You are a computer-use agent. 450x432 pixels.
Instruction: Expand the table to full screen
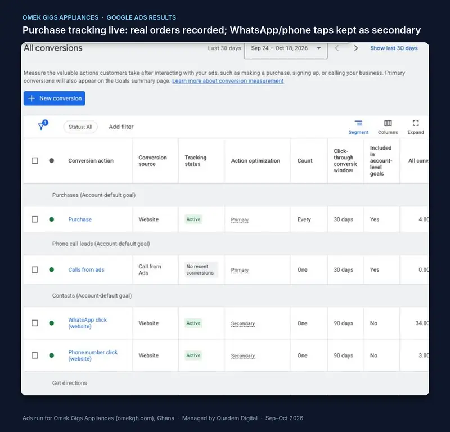416,127
